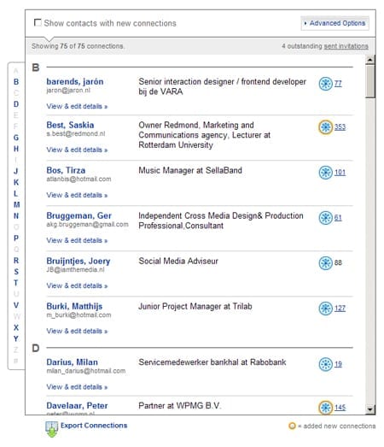View & edit details for Best, Saskia
This screenshot has height=447, width=384.
coord(77,150)
